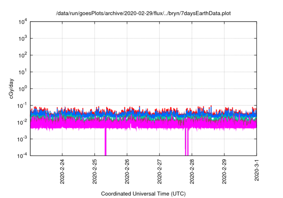Click the 10^-1 y-axis tick label
The image size is (283, 198).
pos(22,105)
